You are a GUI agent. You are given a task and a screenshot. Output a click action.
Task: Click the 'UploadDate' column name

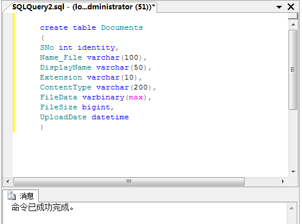[63, 117]
